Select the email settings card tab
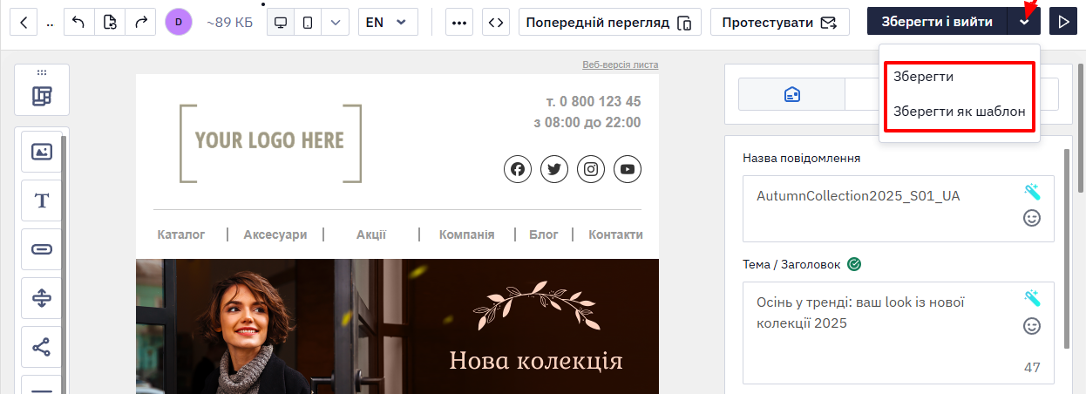 792,94
